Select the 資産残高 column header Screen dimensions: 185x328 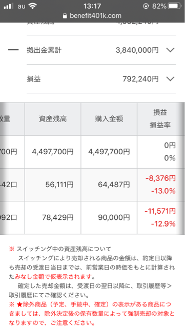[53, 119]
